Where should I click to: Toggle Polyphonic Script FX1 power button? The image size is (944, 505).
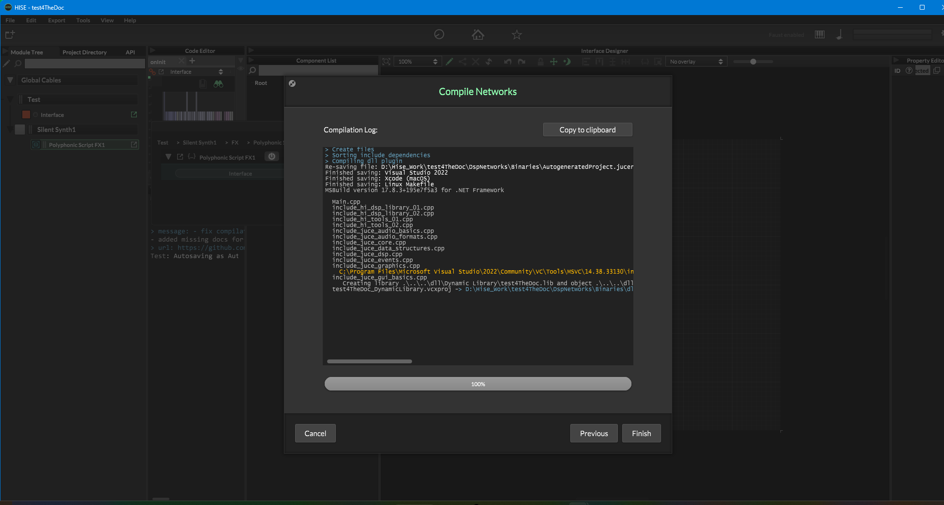[272, 156]
